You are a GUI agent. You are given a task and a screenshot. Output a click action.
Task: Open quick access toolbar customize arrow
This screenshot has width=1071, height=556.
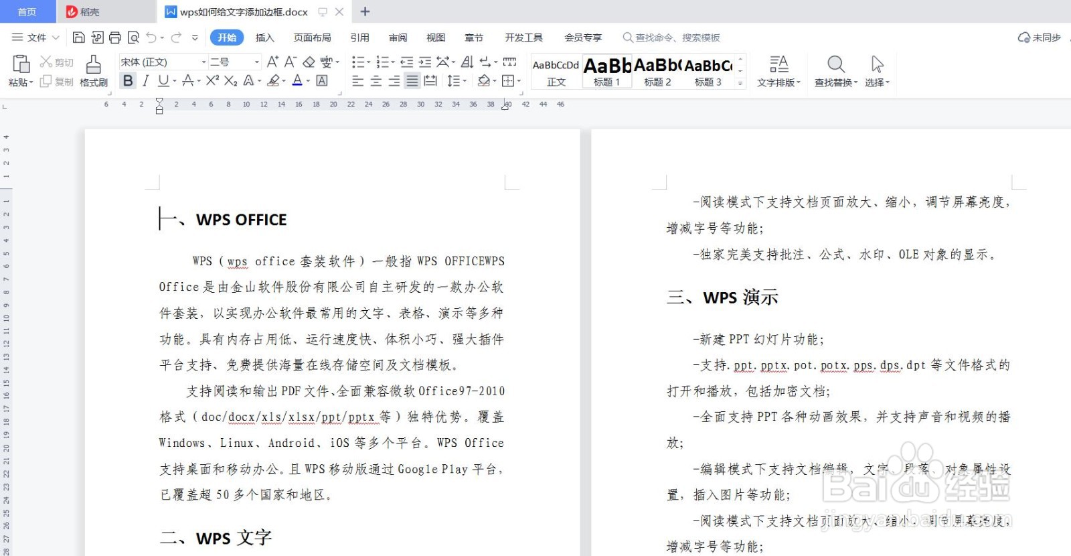[x=195, y=38]
